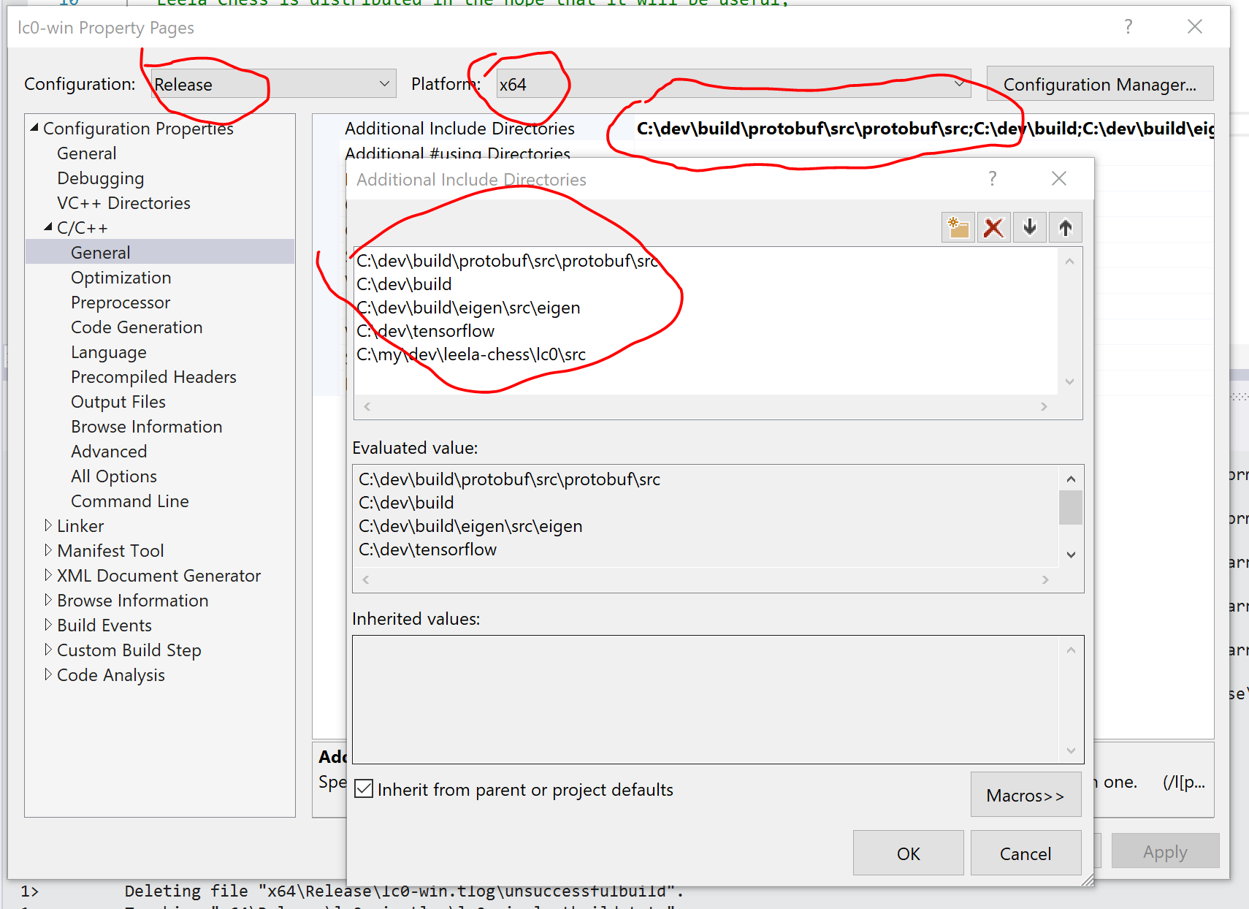Delete selected include directory using red X icon

(993, 227)
